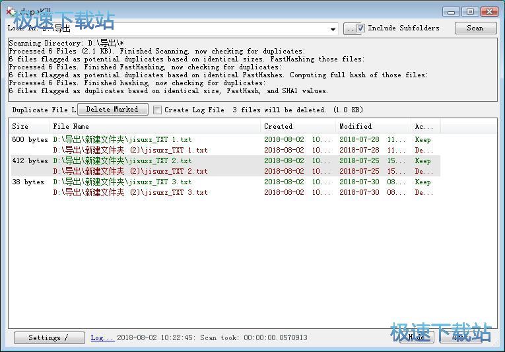Click the dupeKill app icon in title bar
505x352 pixels.
point(11,11)
